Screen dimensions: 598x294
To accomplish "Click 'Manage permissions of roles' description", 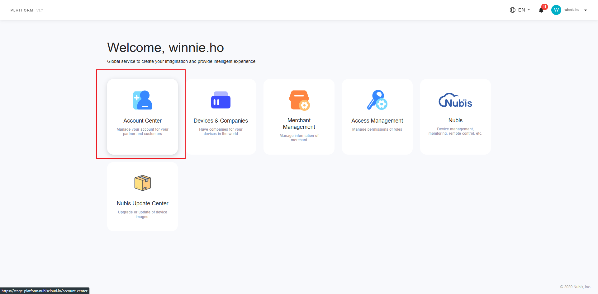I will [377, 129].
